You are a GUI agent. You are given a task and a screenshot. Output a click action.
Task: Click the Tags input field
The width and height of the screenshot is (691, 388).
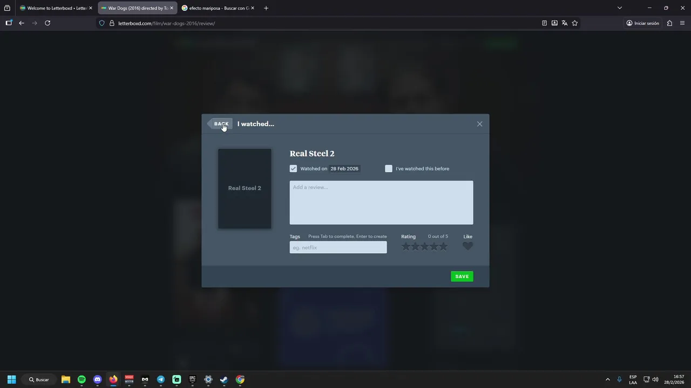point(338,247)
